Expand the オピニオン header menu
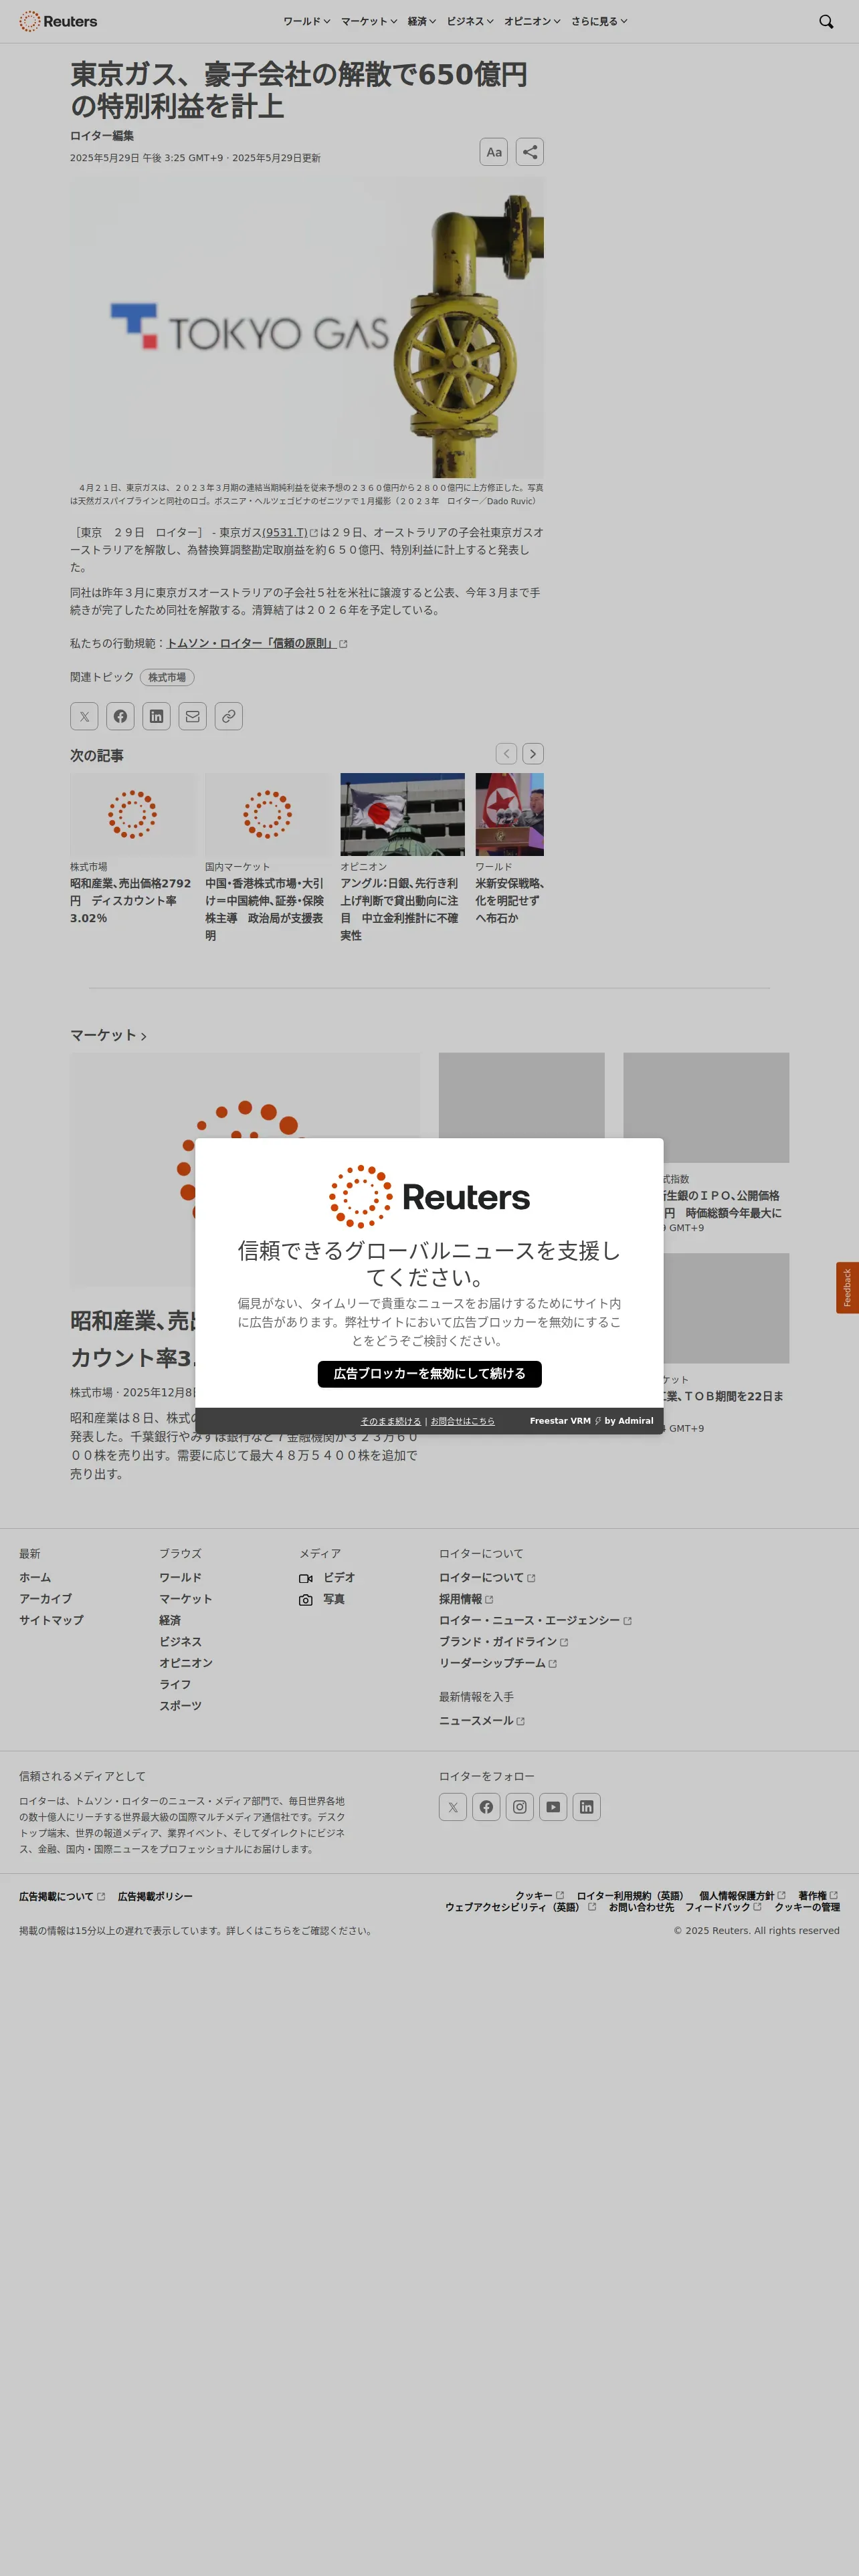 click(x=532, y=21)
